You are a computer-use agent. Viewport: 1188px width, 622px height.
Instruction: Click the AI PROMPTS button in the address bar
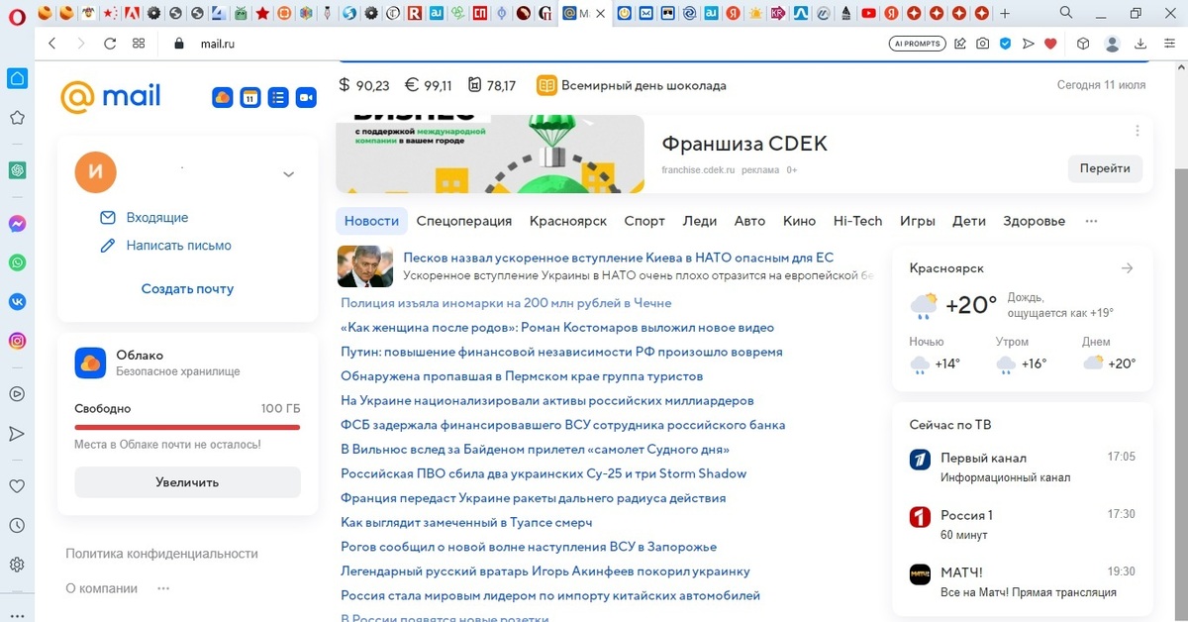point(917,43)
